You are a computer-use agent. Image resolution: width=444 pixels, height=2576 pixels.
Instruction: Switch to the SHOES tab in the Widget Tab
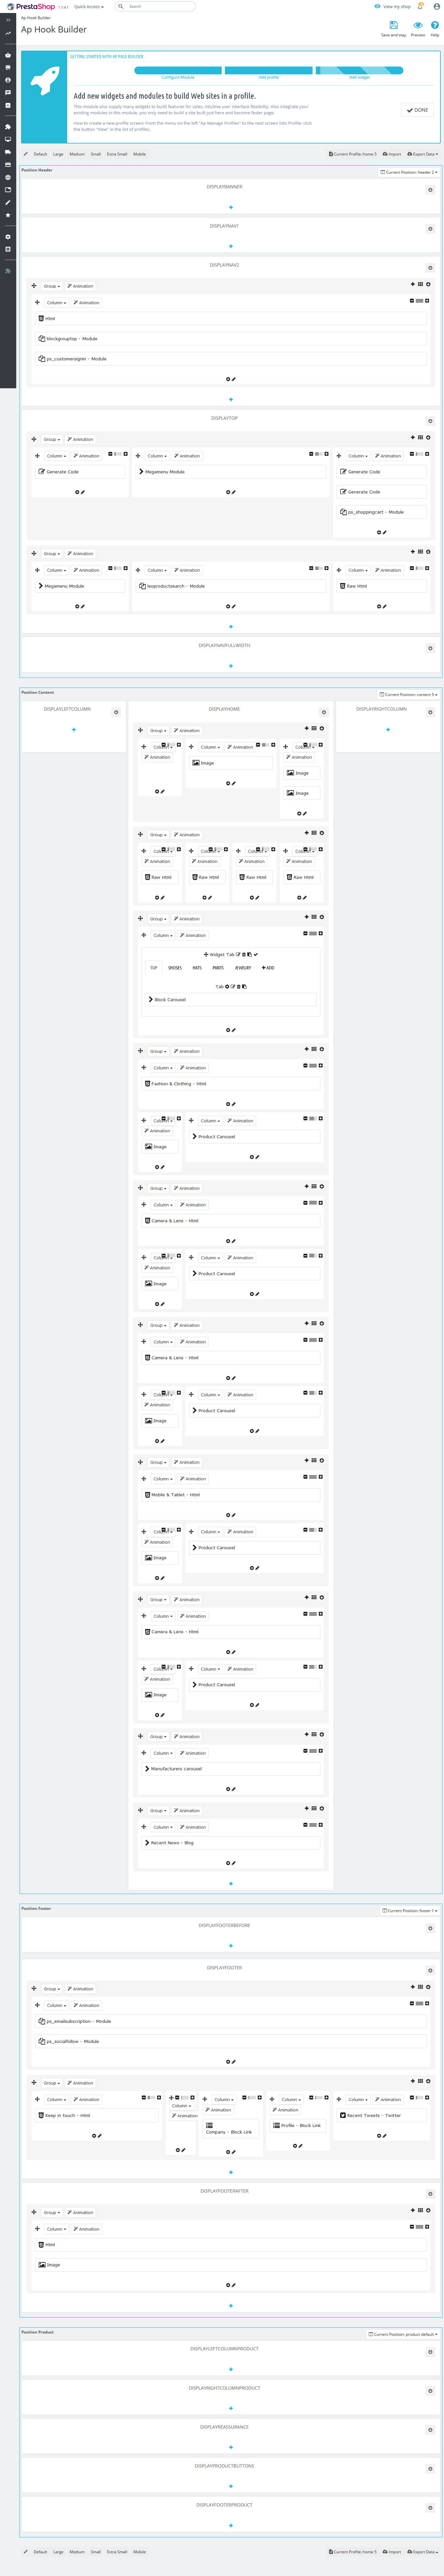(x=175, y=968)
